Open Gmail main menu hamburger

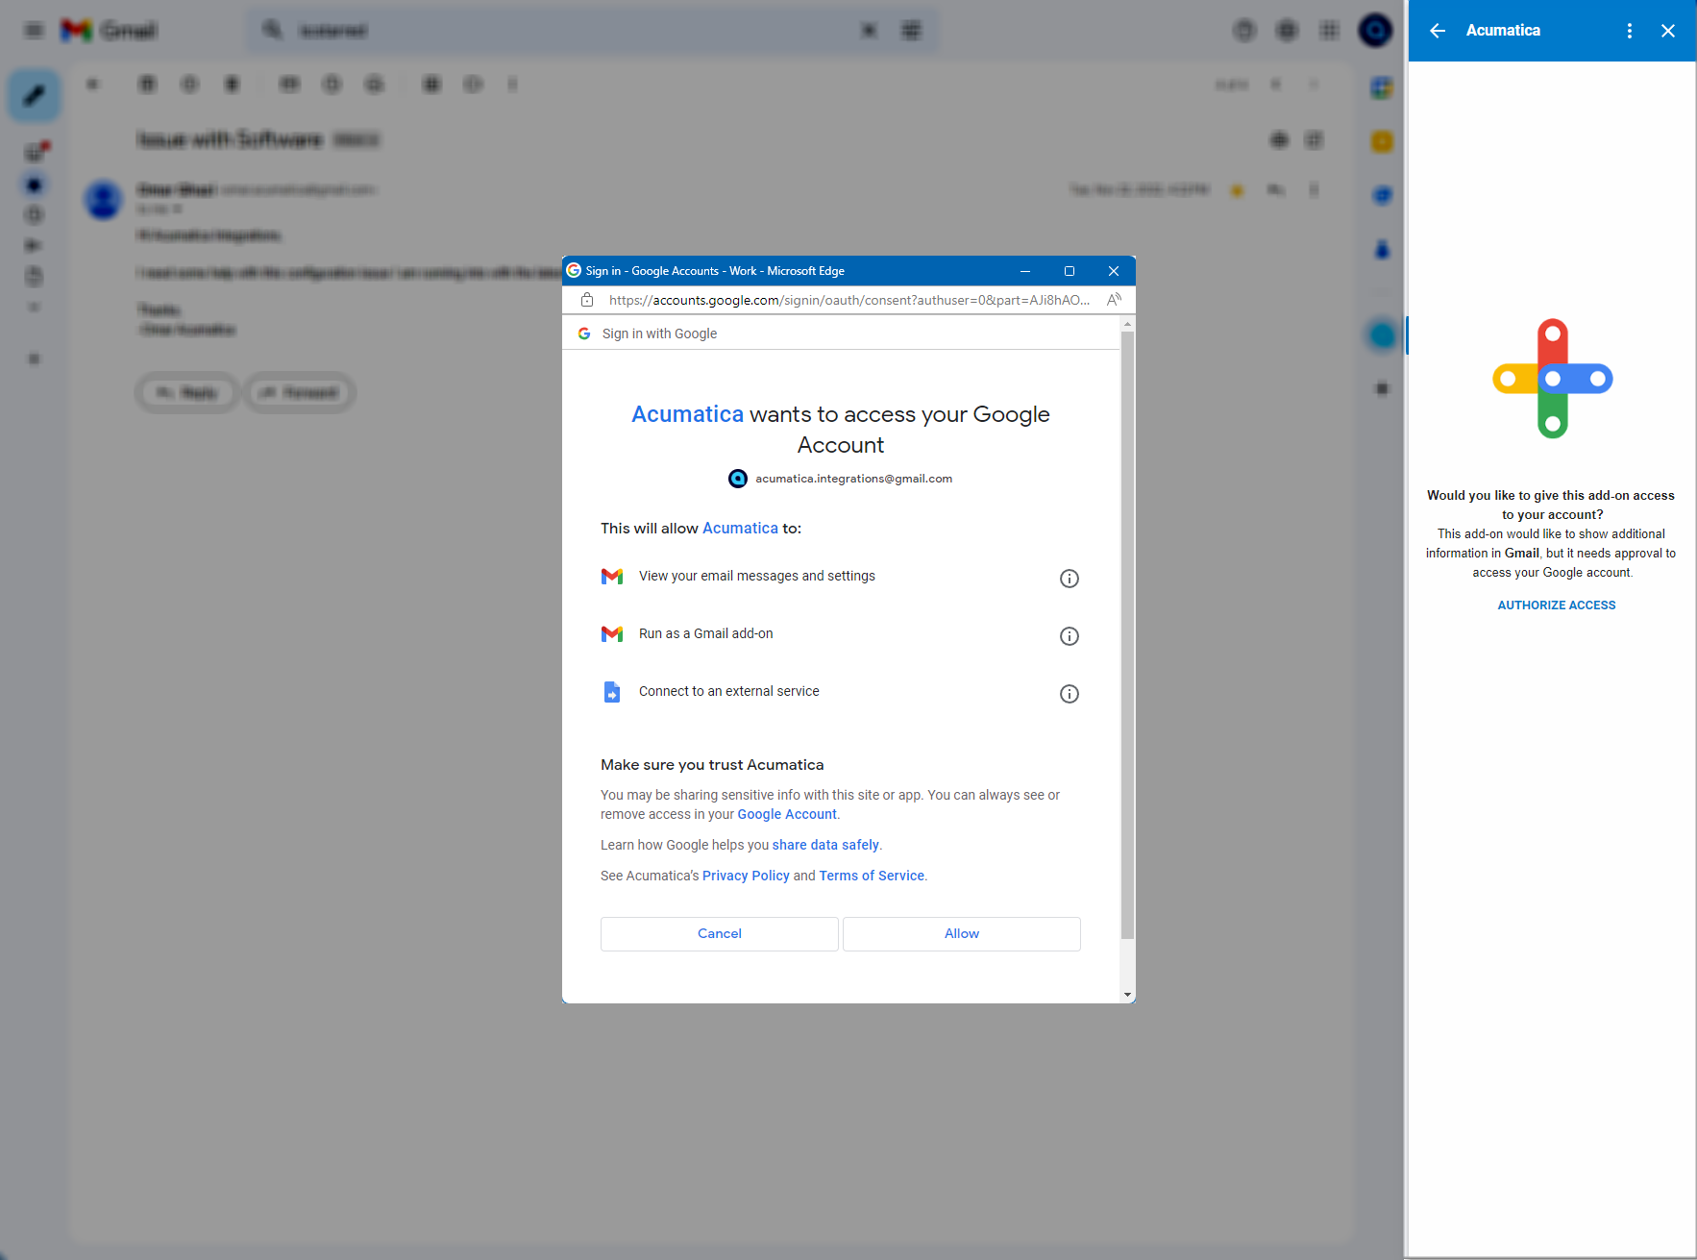[x=35, y=31]
